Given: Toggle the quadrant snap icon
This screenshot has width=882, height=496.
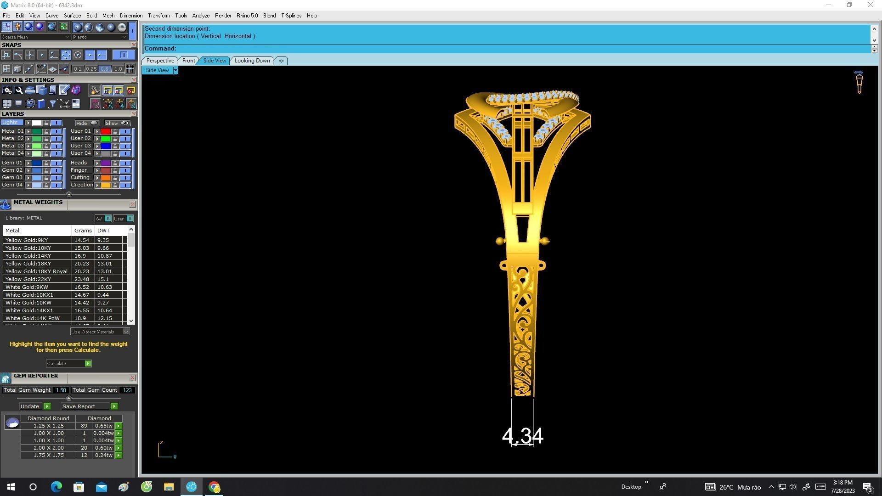Looking at the screenshot, I should 66,55.
